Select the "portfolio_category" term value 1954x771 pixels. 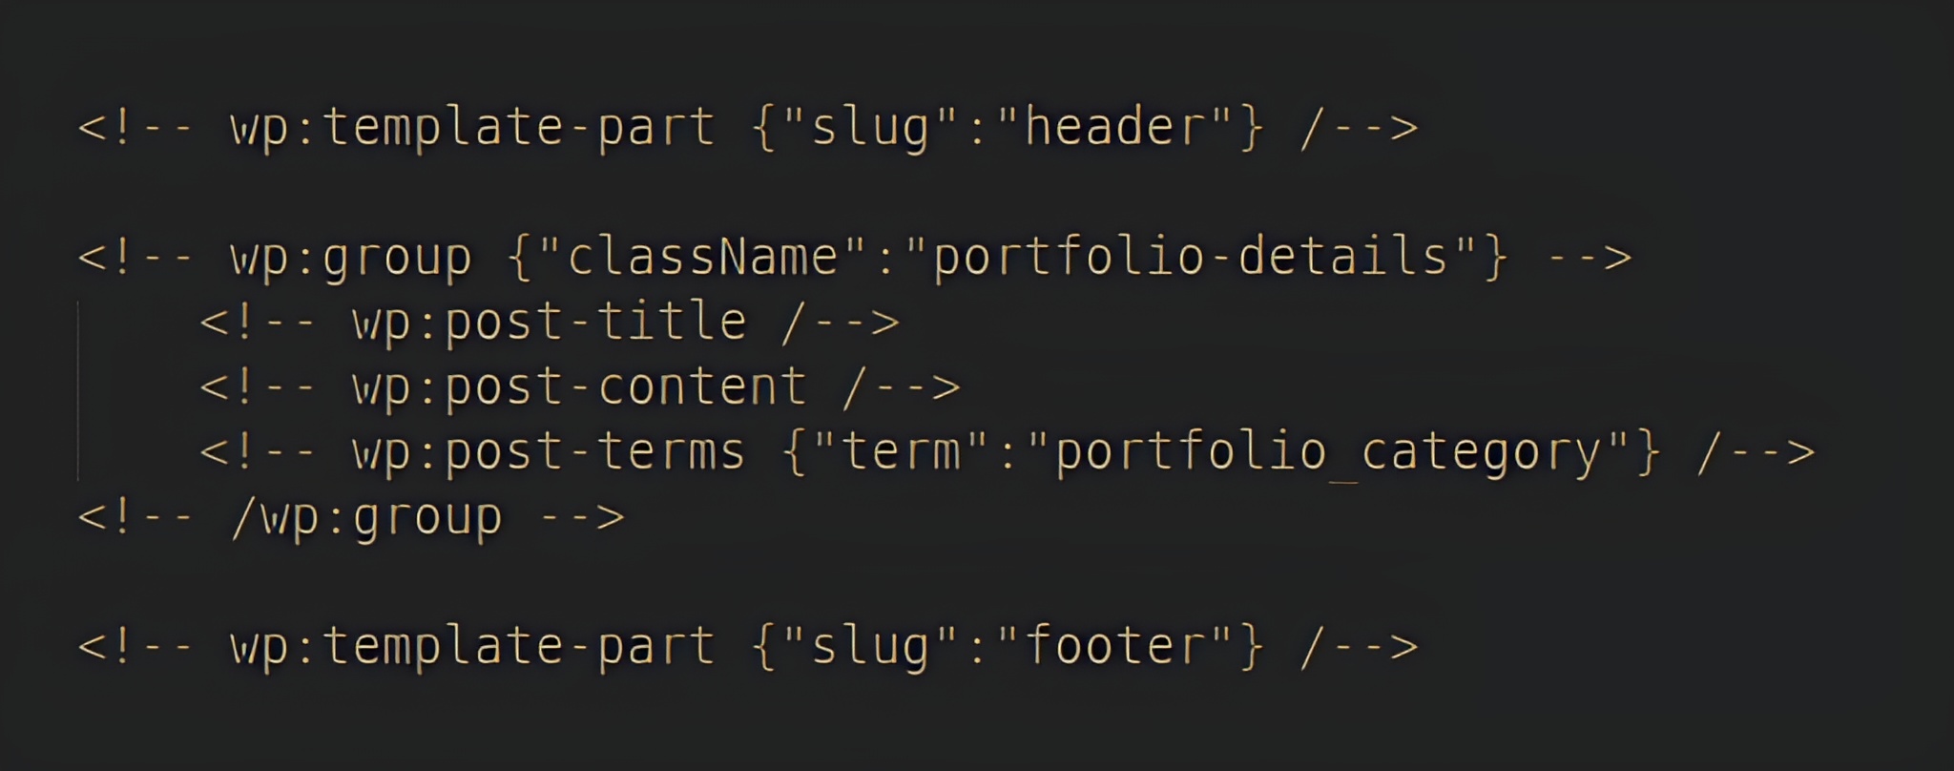coord(1328,452)
